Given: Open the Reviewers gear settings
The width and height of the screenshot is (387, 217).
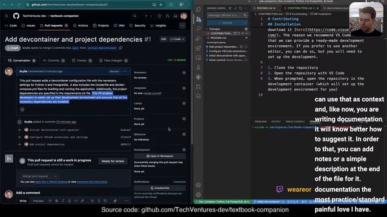Looking at the screenshot, I should click(184, 72).
